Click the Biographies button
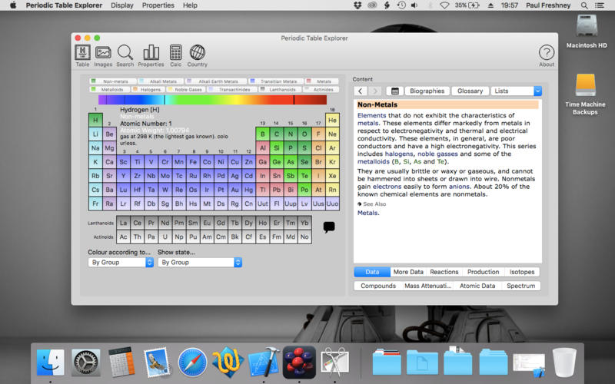This screenshot has width=615, height=384. coord(427,91)
